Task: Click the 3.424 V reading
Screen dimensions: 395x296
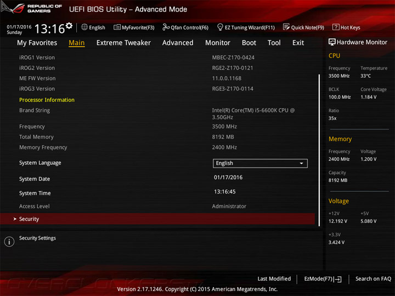Action: 336,242
